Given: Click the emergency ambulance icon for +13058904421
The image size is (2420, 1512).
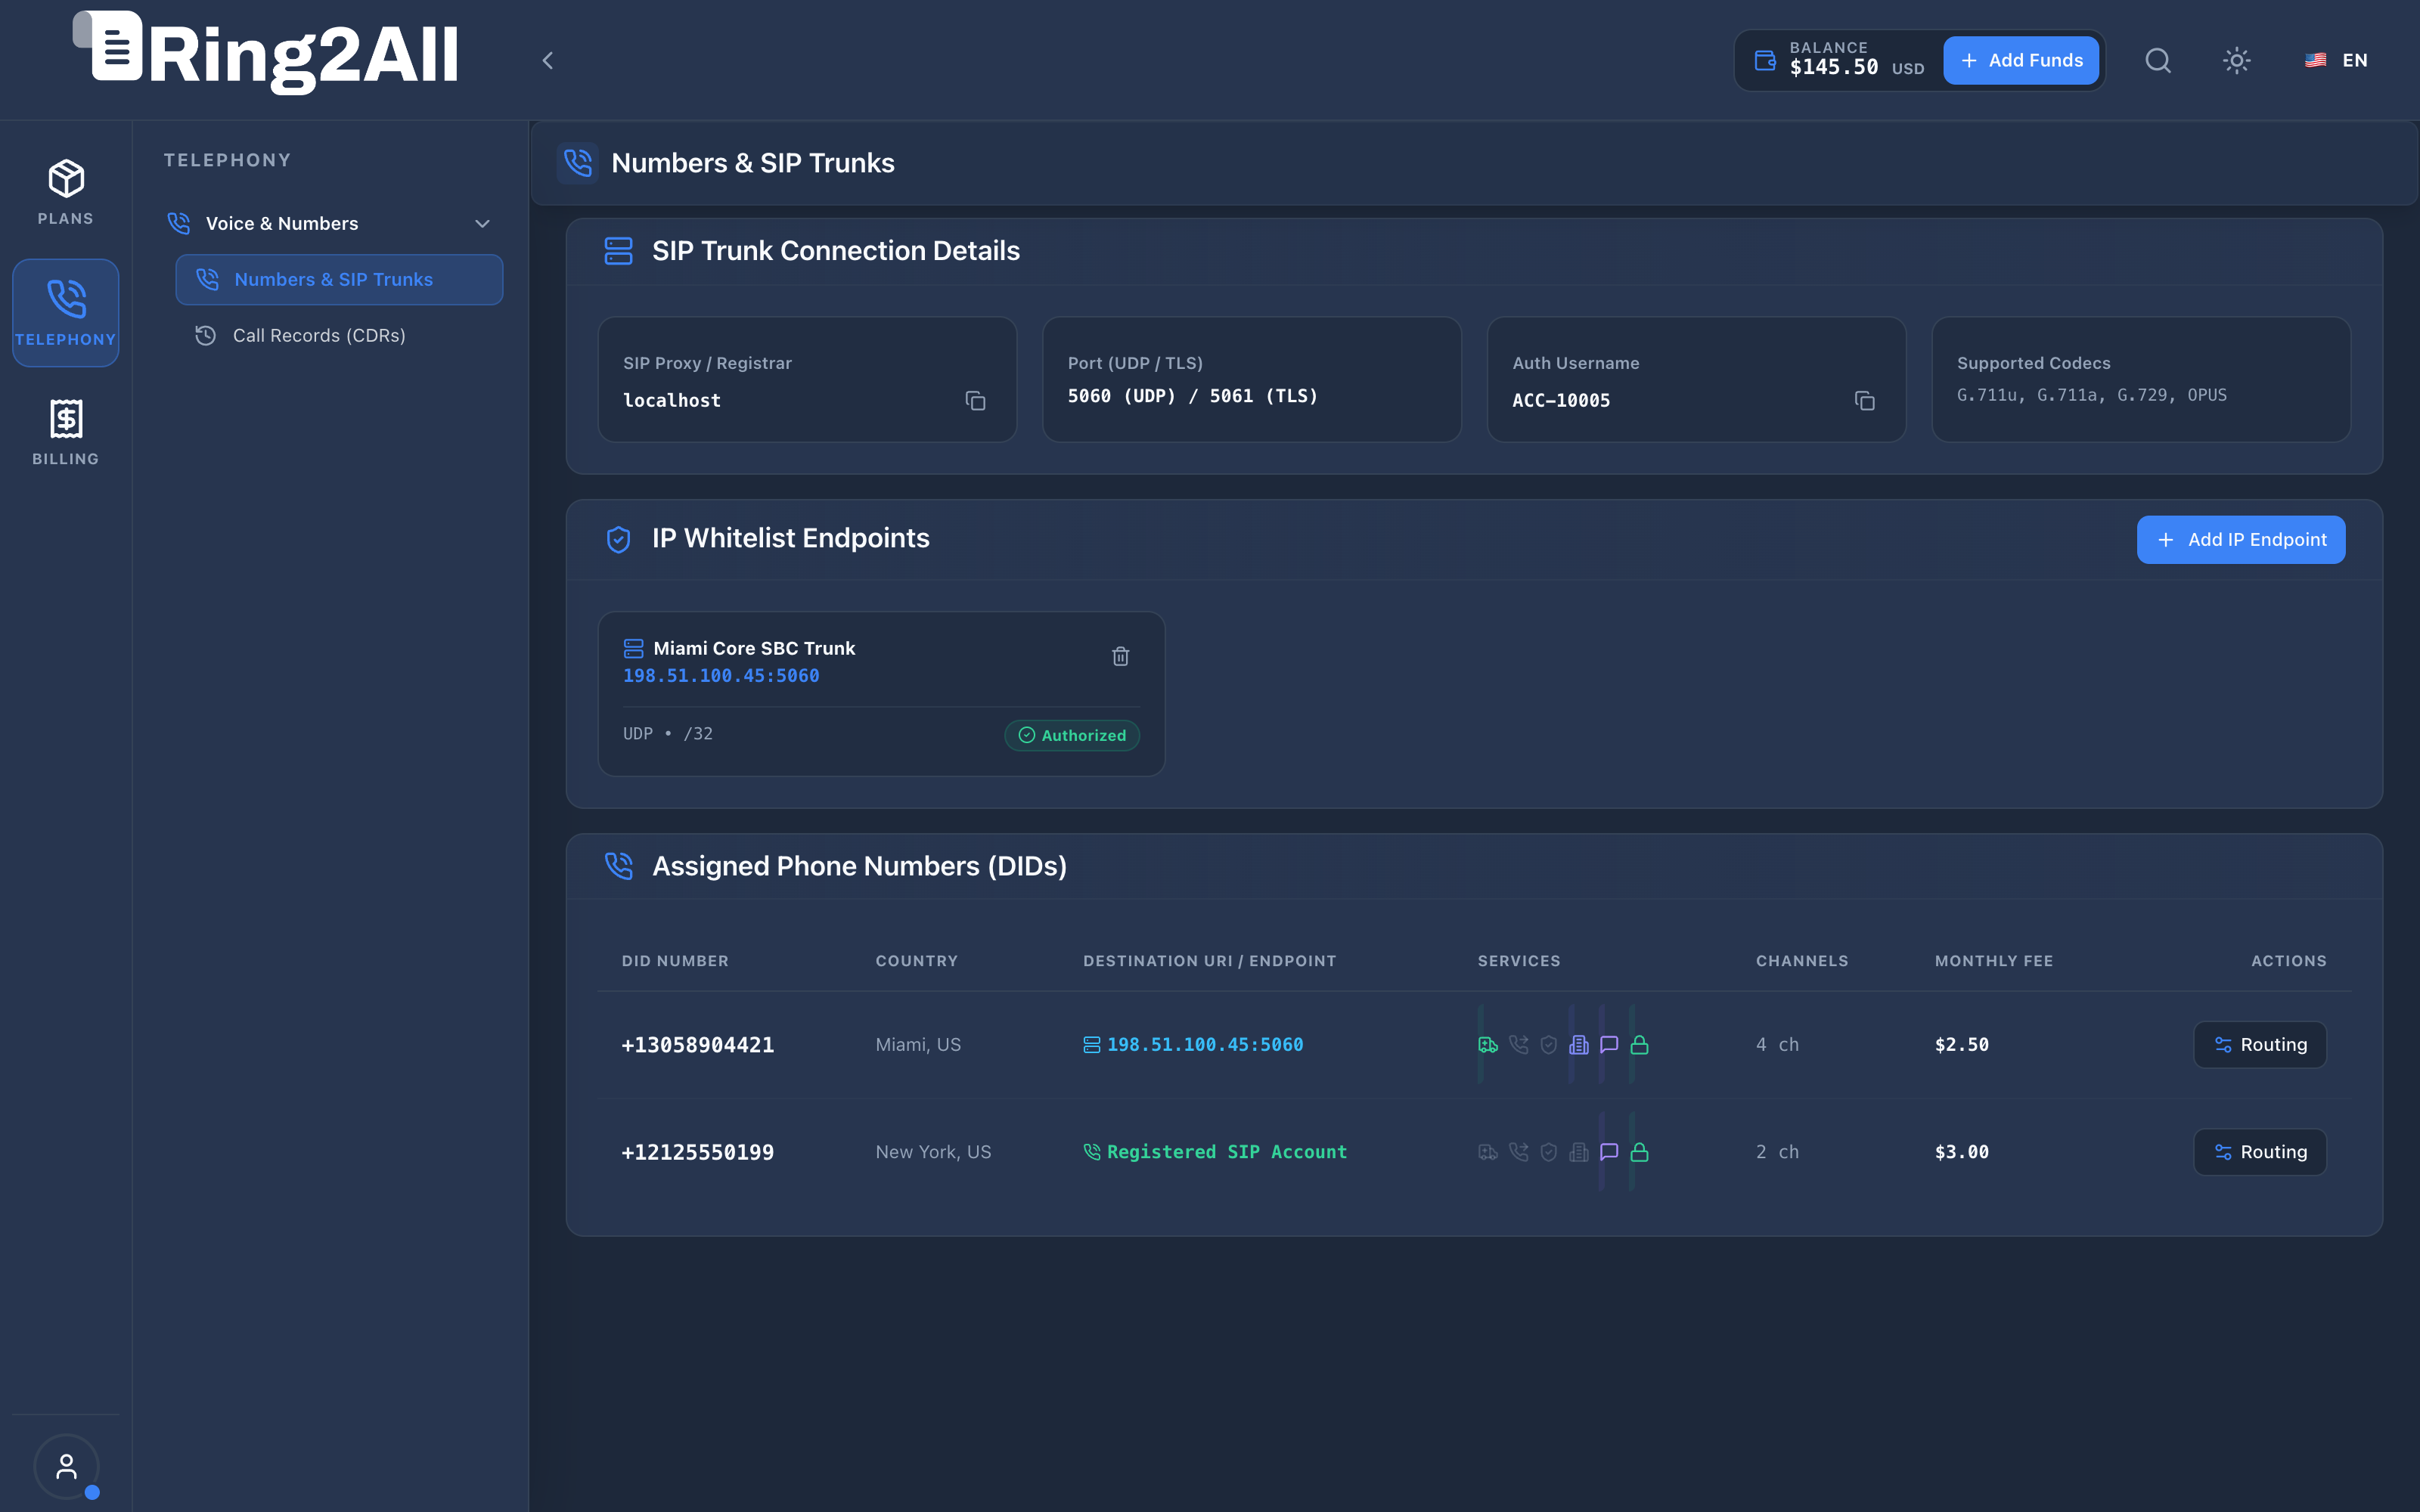Looking at the screenshot, I should (1488, 1045).
